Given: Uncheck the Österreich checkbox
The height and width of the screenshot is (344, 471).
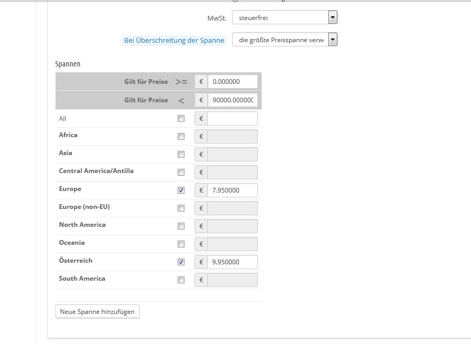Looking at the screenshot, I should [181, 262].
